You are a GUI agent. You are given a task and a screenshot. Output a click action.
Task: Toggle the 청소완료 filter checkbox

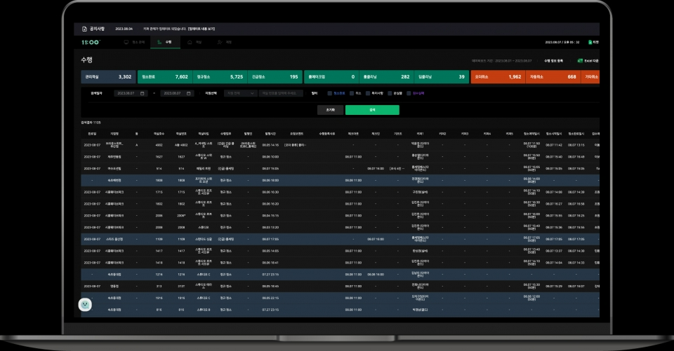coord(330,93)
